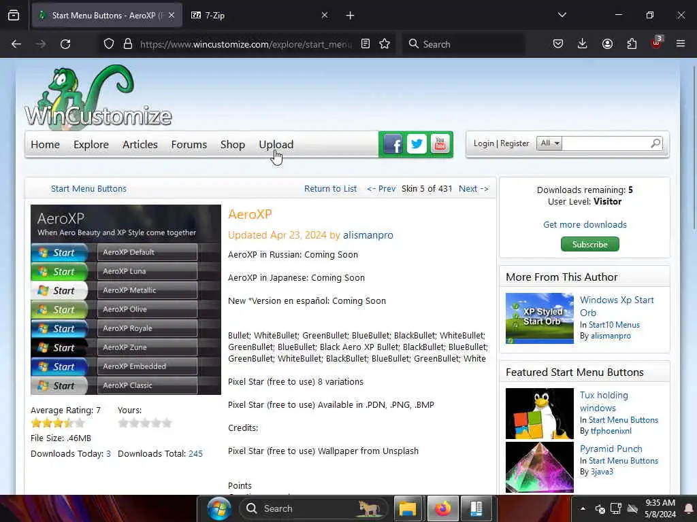Open the Articles menu item
Screen dimensions: 697x522
click(x=140, y=145)
